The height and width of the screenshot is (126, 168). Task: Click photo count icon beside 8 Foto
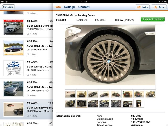coord(28,95)
